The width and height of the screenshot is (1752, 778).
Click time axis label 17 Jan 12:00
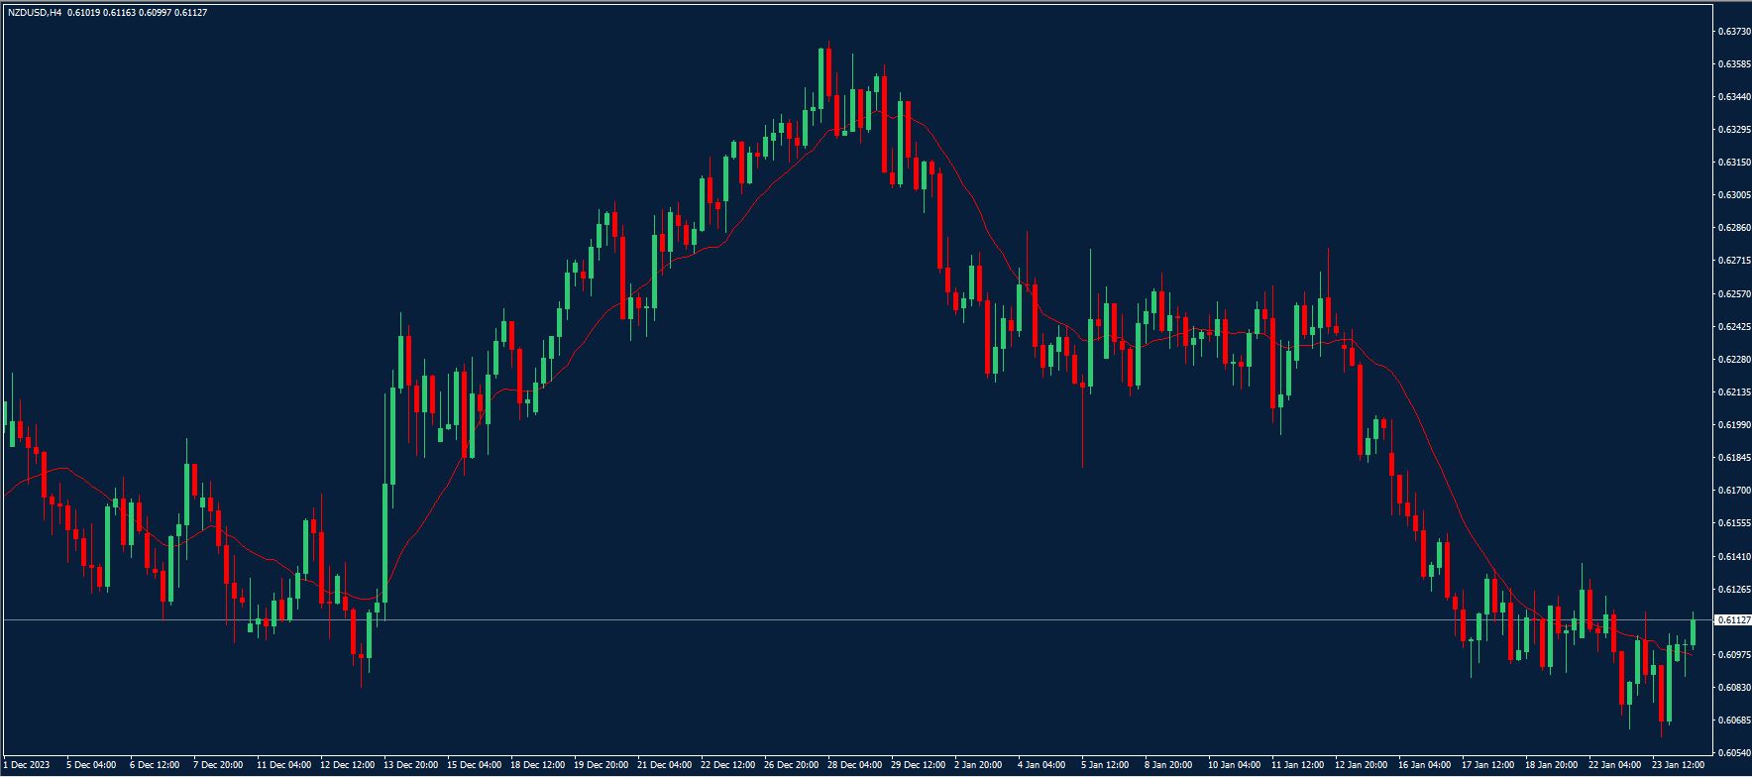click(1488, 765)
